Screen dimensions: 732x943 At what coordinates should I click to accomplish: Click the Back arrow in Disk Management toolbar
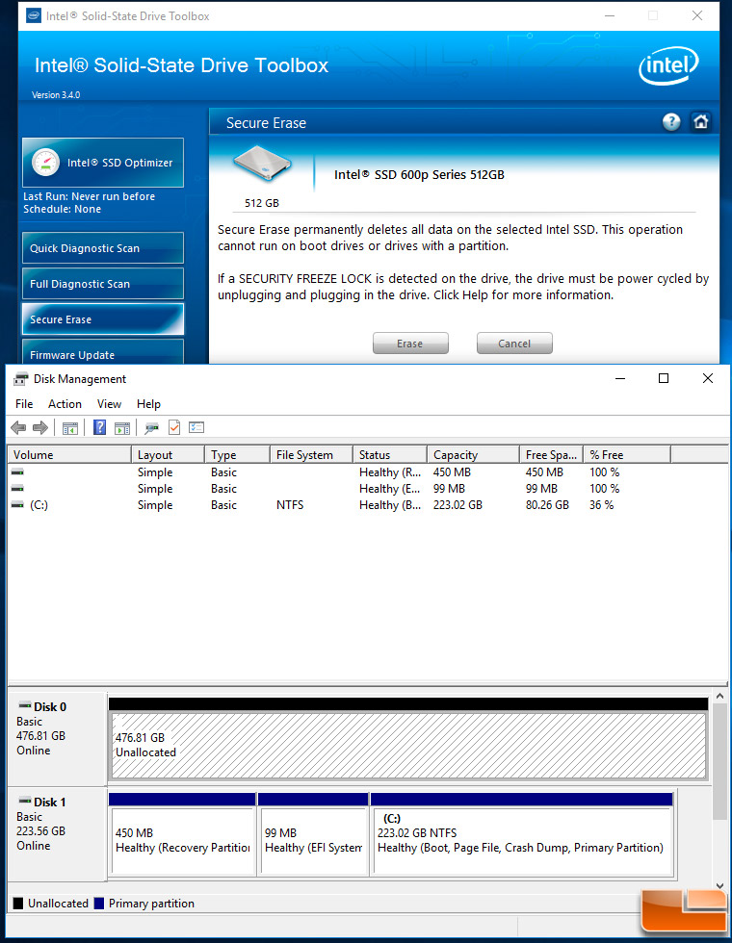[x=18, y=427]
